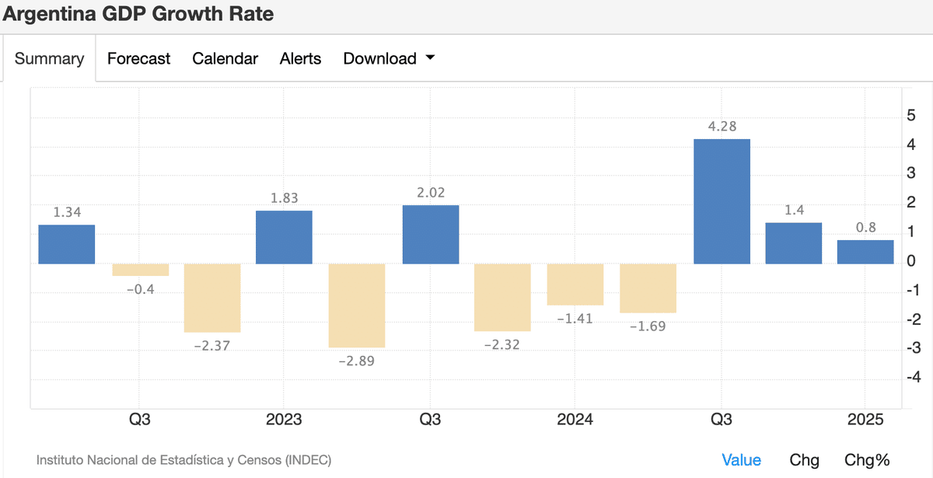Pick the first blue bar labeled 1.34
The height and width of the screenshot is (478, 933).
(x=67, y=245)
